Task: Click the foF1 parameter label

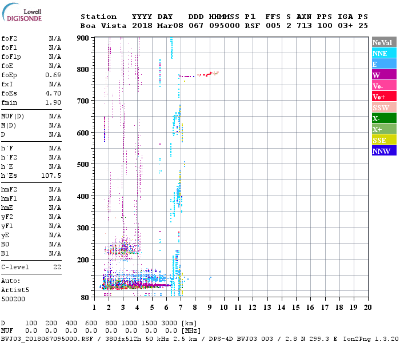Action: coord(9,47)
